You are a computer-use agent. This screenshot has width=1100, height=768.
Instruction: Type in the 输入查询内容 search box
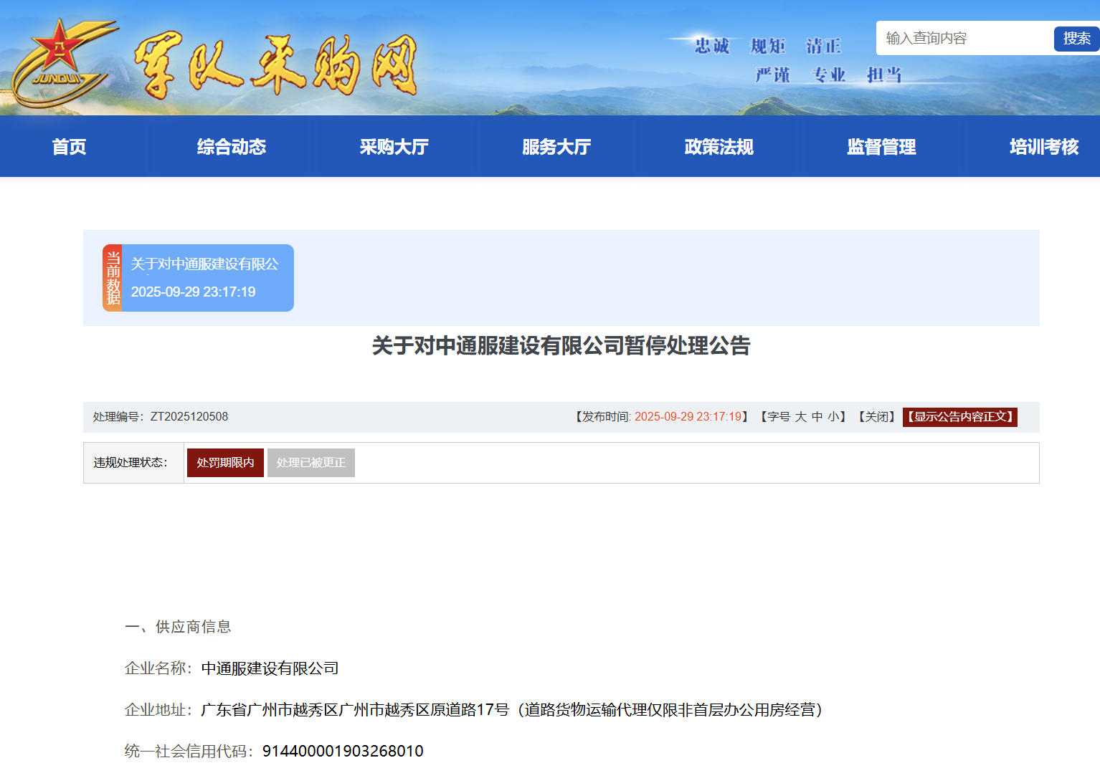963,38
